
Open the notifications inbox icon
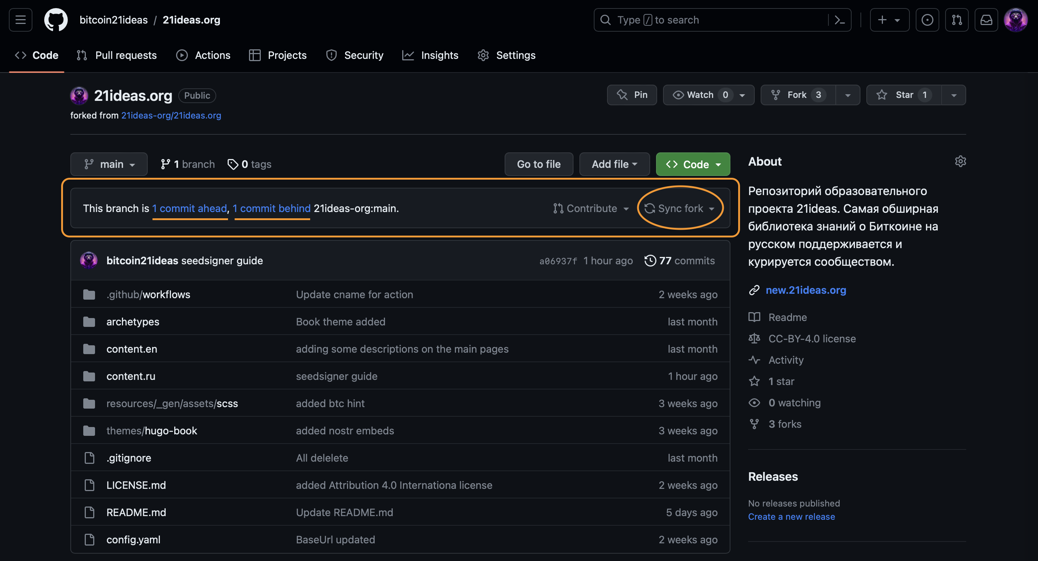pyautogui.click(x=986, y=20)
